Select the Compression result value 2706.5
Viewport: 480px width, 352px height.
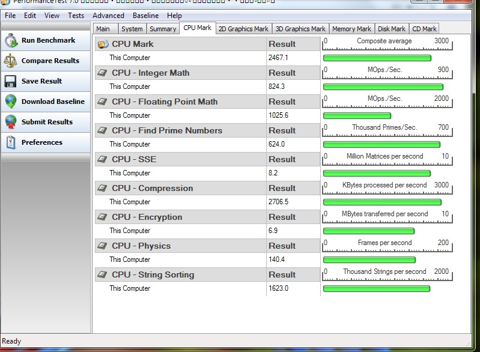pos(278,202)
